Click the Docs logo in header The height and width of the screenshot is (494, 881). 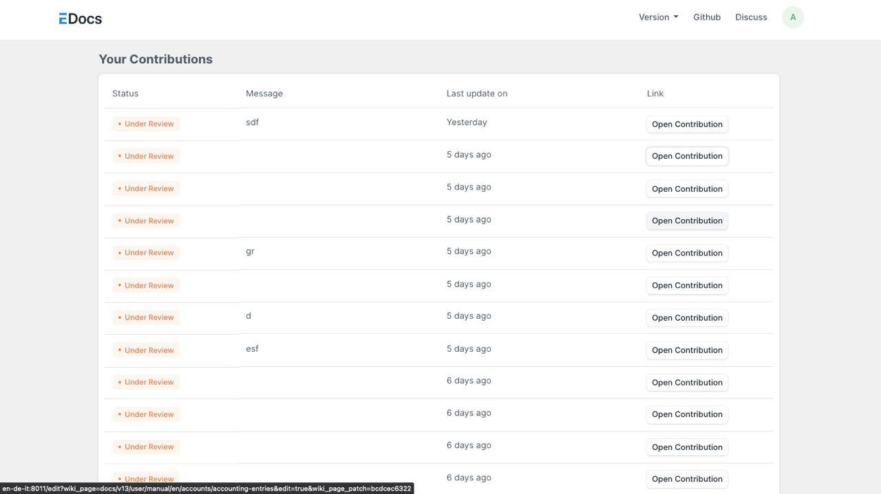tap(81, 19)
